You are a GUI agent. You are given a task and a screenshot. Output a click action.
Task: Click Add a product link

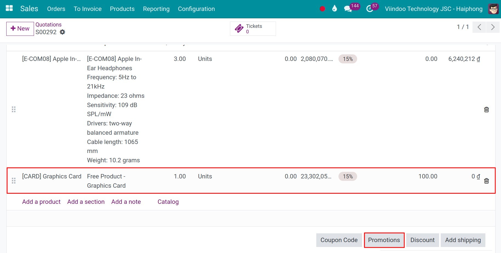point(41,202)
